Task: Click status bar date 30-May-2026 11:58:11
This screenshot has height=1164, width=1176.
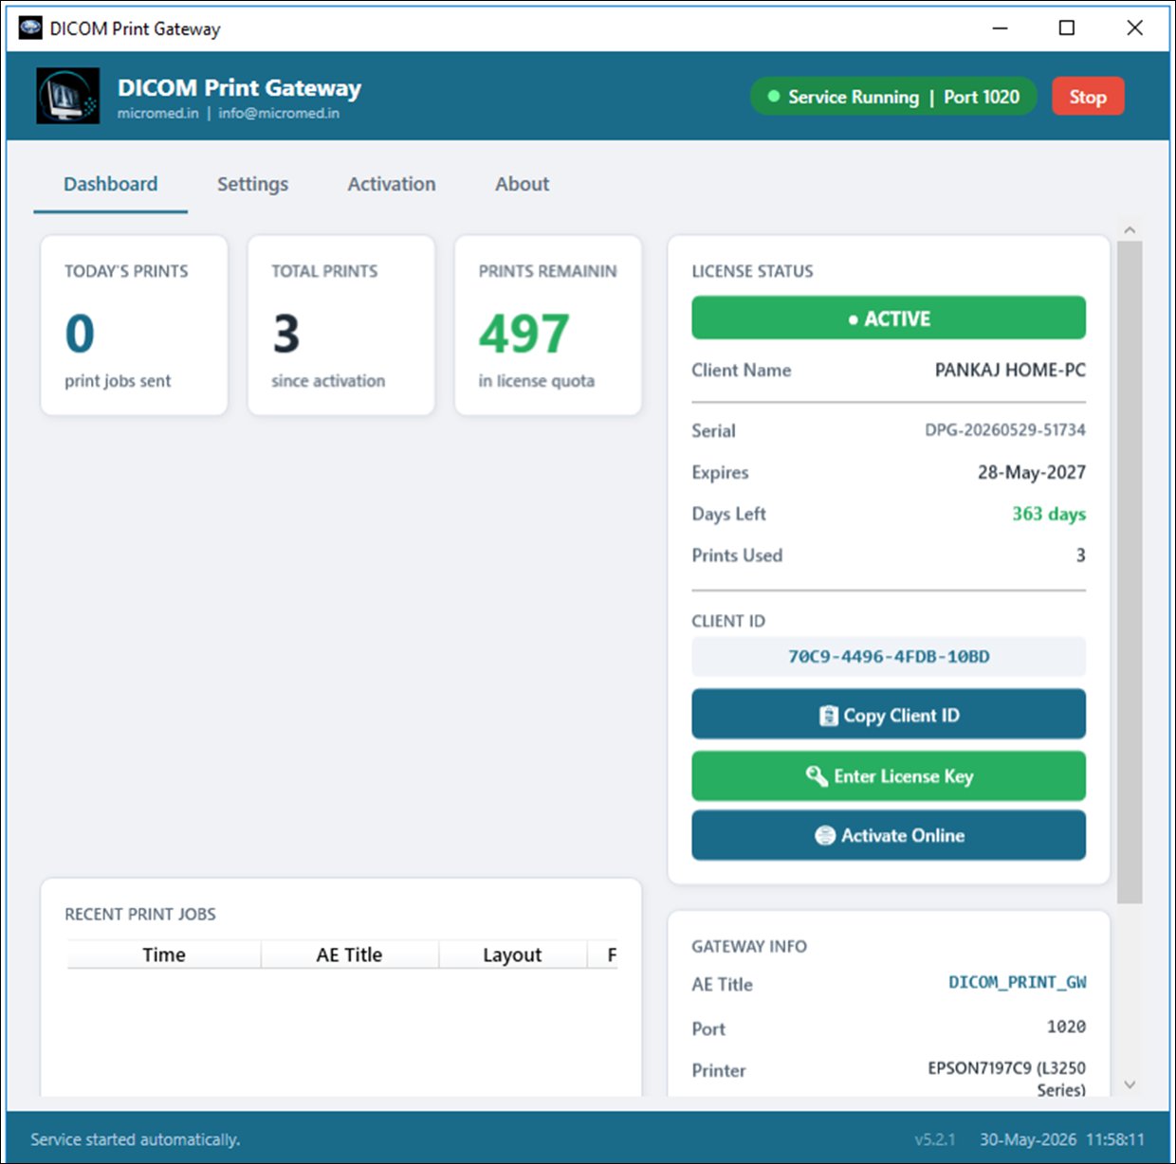Action: (1062, 1139)
